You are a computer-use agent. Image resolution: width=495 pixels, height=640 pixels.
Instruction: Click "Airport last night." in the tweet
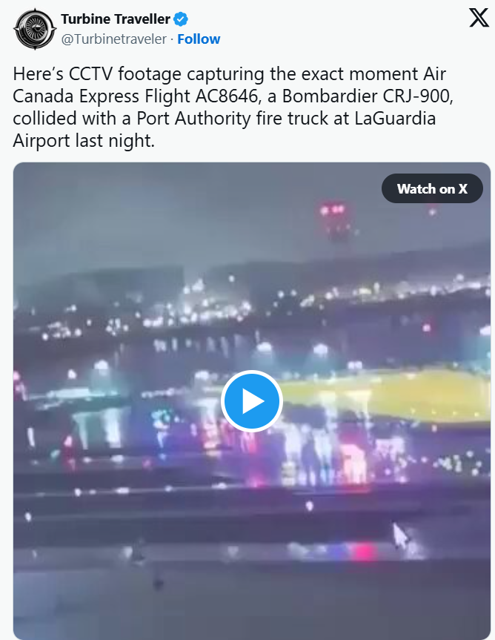coord(84,141)
